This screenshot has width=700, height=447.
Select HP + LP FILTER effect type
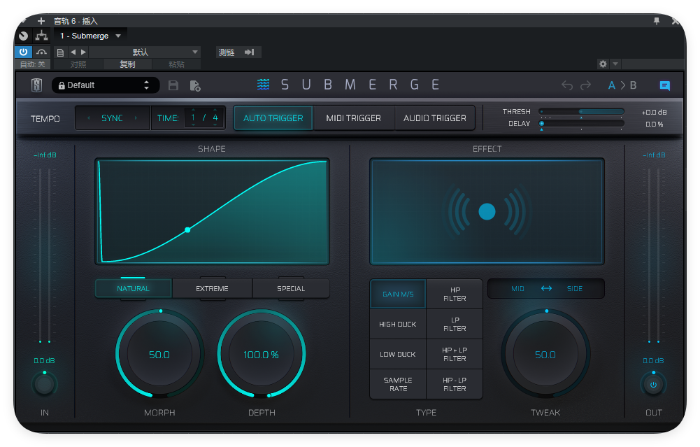(455, 354)
